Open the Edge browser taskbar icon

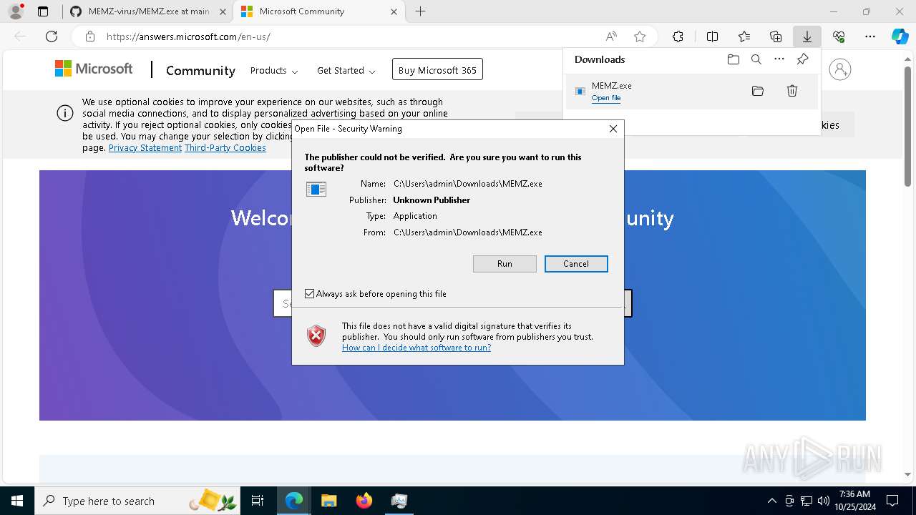pos(294,501)
